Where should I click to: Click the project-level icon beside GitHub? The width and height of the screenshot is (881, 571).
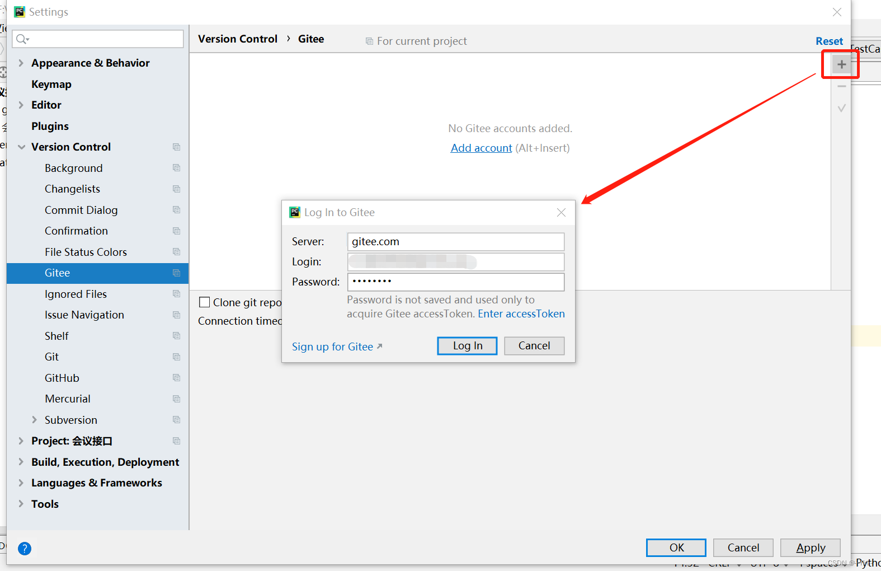click(x=176, y=378)
